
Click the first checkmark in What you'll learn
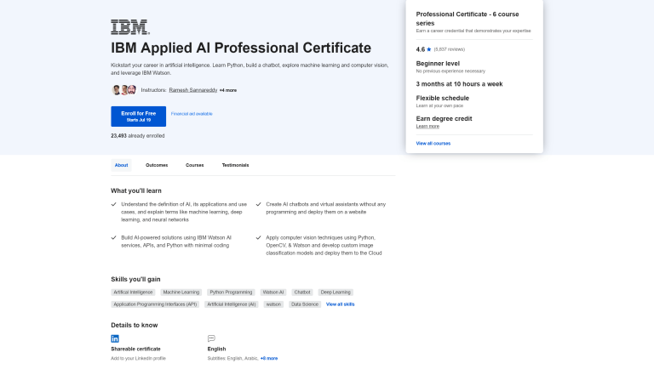pos(114,204)
